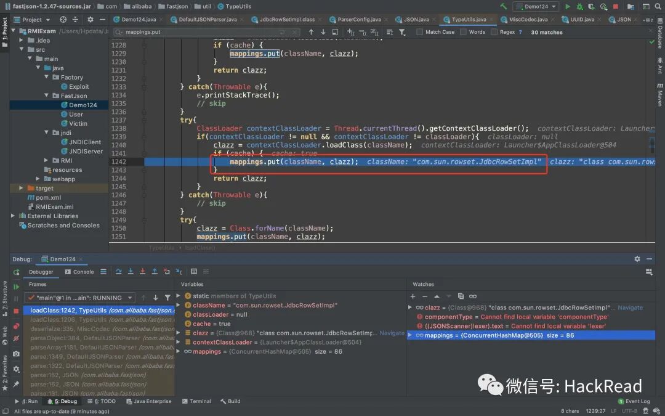665x416 pixels.
Task: Go to next search occurrence arrow
Action: click(323, 32)
